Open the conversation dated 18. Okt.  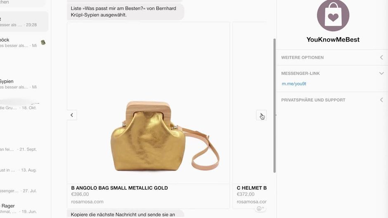coord(23,105)
